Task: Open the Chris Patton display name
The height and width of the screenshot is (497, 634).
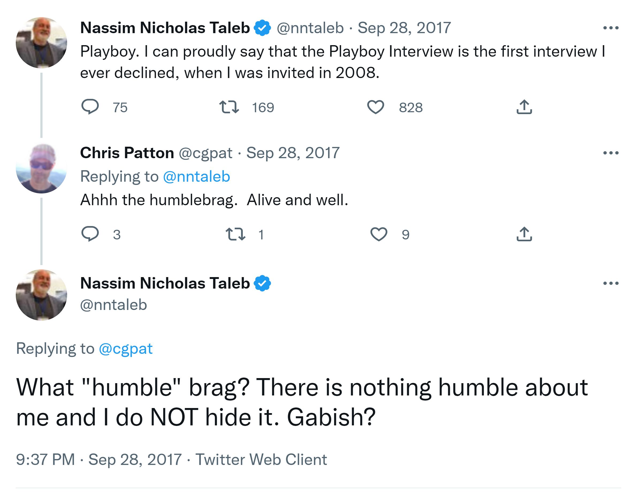Action: [127, 153]
